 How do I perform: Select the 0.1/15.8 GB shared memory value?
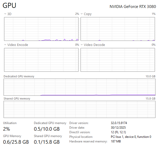pyautogui.click(x=47, y=142)
